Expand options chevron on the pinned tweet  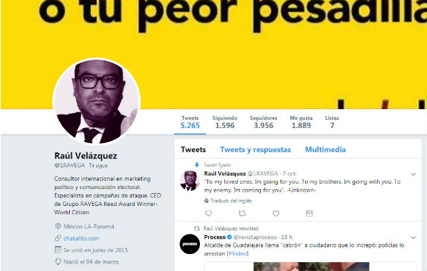coord(413,174)
